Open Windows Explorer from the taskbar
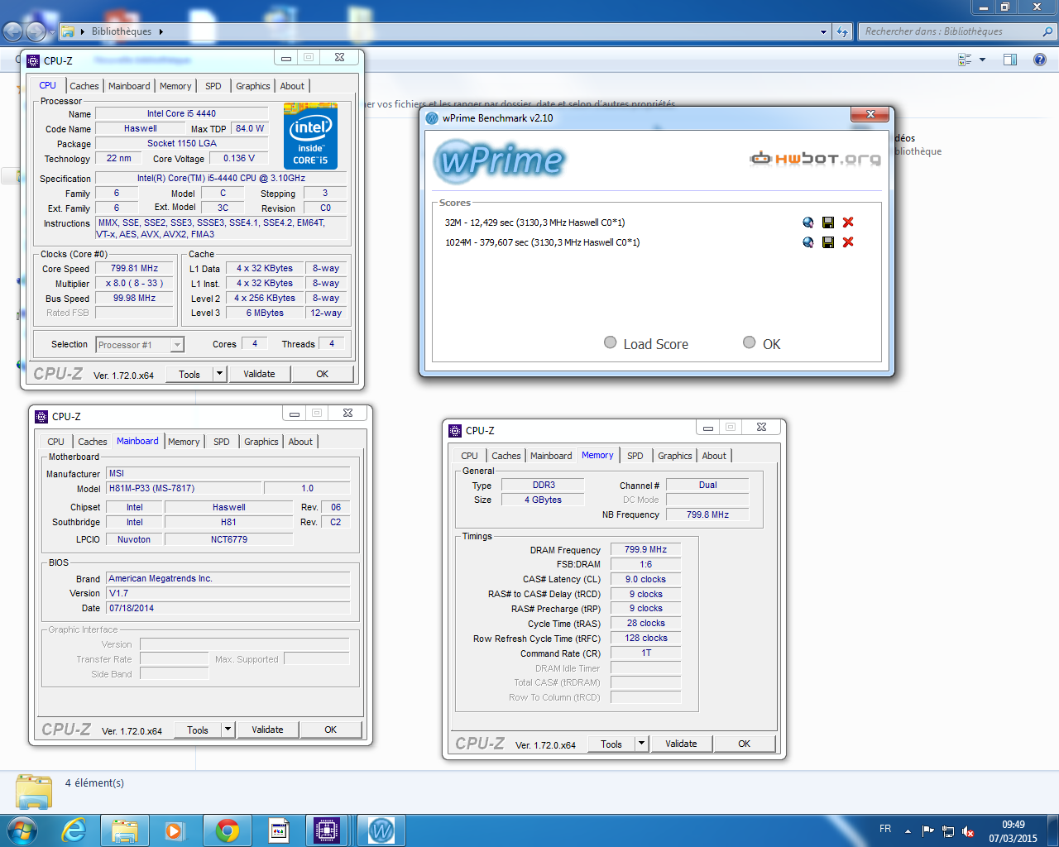Image resolution: width=1059 pixels, height=847 pixels. (125, 830)
